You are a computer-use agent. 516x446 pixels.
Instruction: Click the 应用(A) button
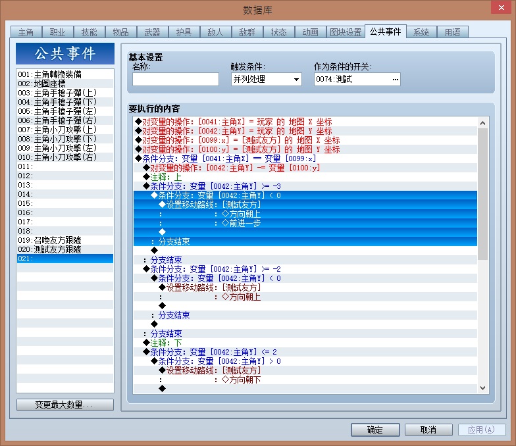pos(482,430)
